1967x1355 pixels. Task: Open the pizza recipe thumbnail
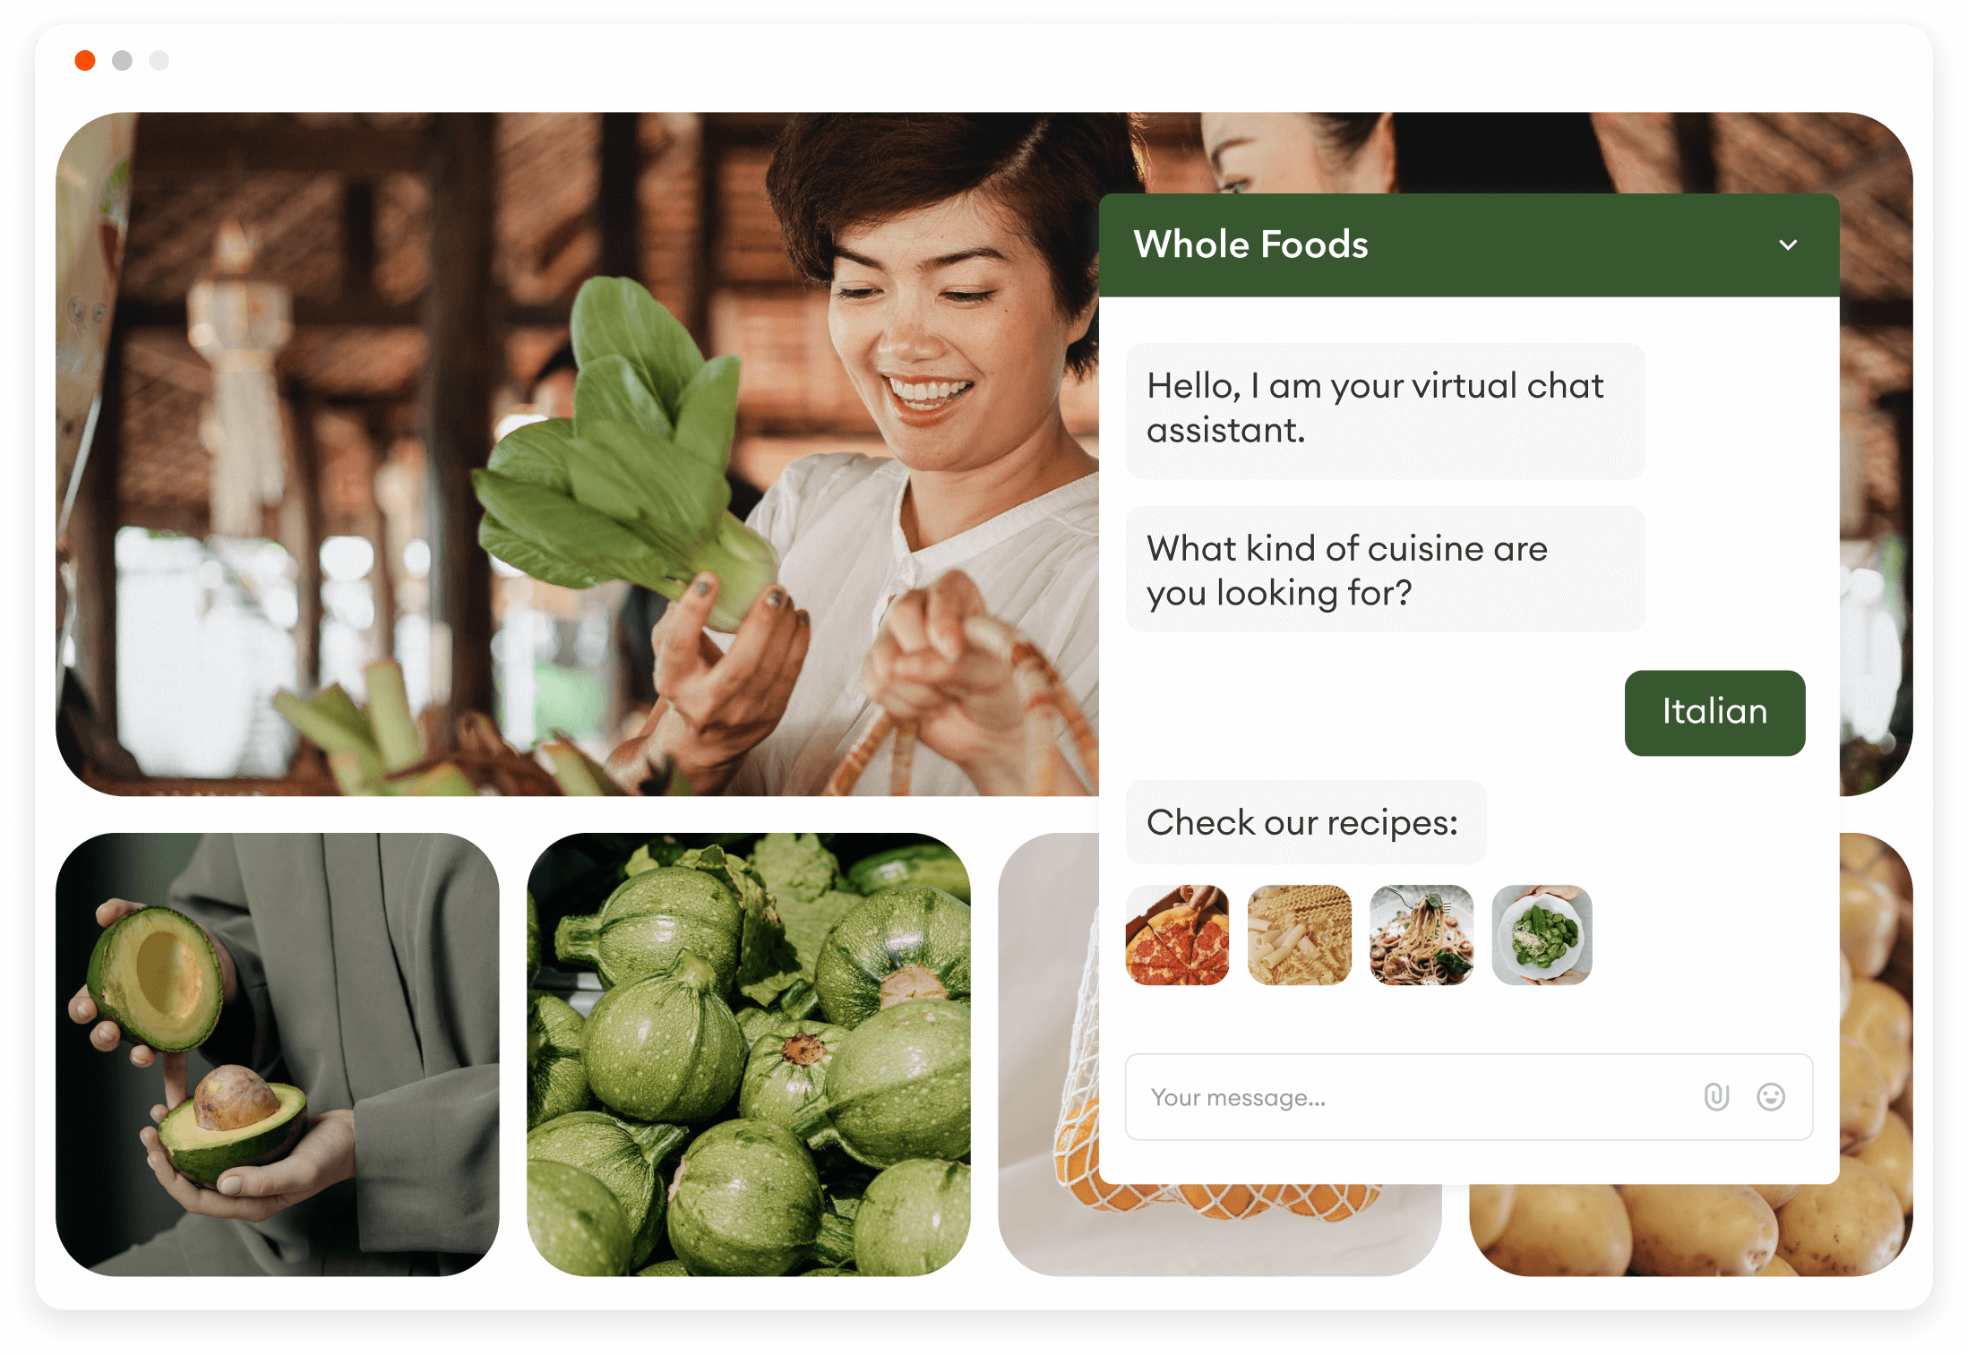click(x=1177, y=935)
